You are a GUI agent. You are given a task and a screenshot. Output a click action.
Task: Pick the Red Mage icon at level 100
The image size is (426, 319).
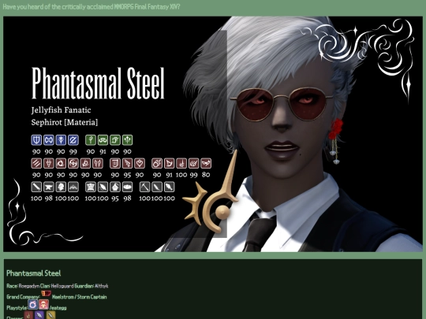181,164
